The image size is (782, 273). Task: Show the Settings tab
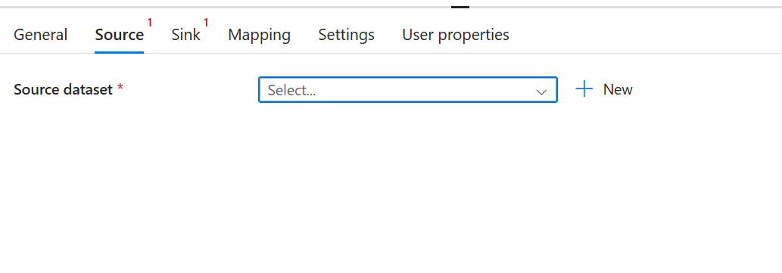[x=346, y=35]
